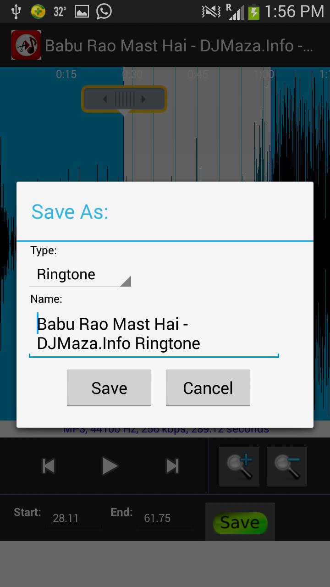Click the selection start marker handle on waveform
This screenshot has height=587, width=330.
(124, 100)
